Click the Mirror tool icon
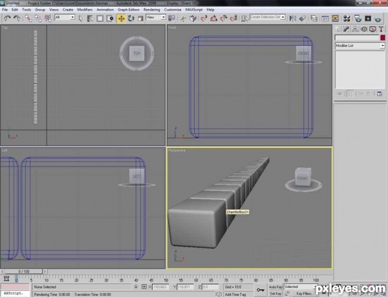The width and height of the screenshot is (388, 297). coord(293,19)
